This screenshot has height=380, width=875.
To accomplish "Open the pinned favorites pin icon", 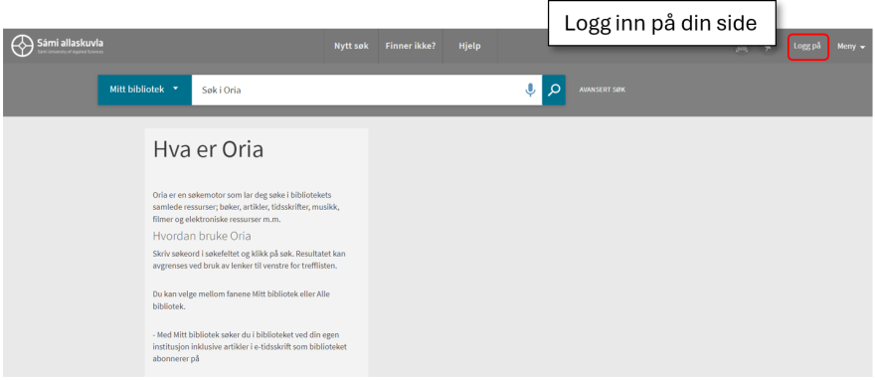I will 768,49.
